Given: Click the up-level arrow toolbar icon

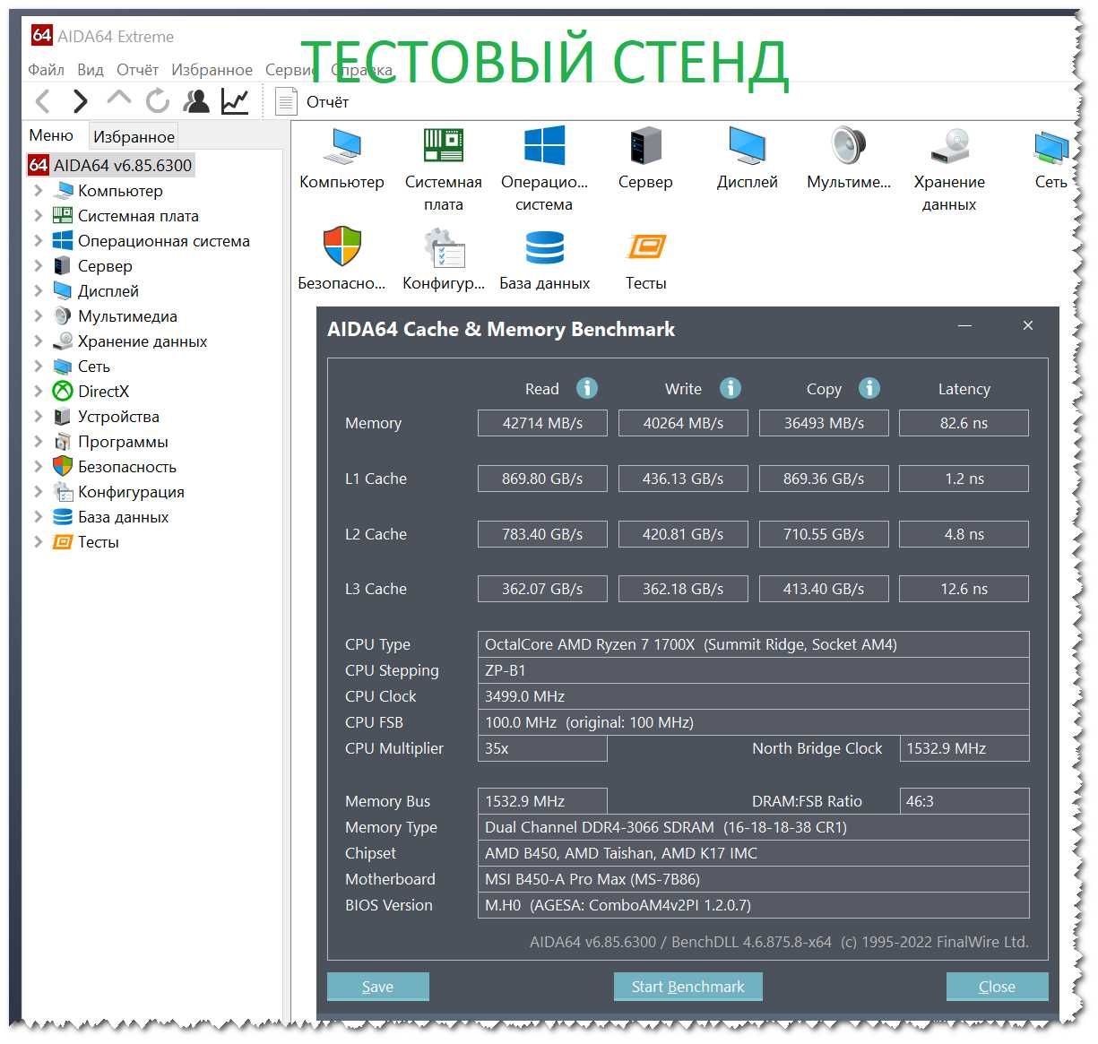Looking at the screenshot, I should (x=118, y=99).
